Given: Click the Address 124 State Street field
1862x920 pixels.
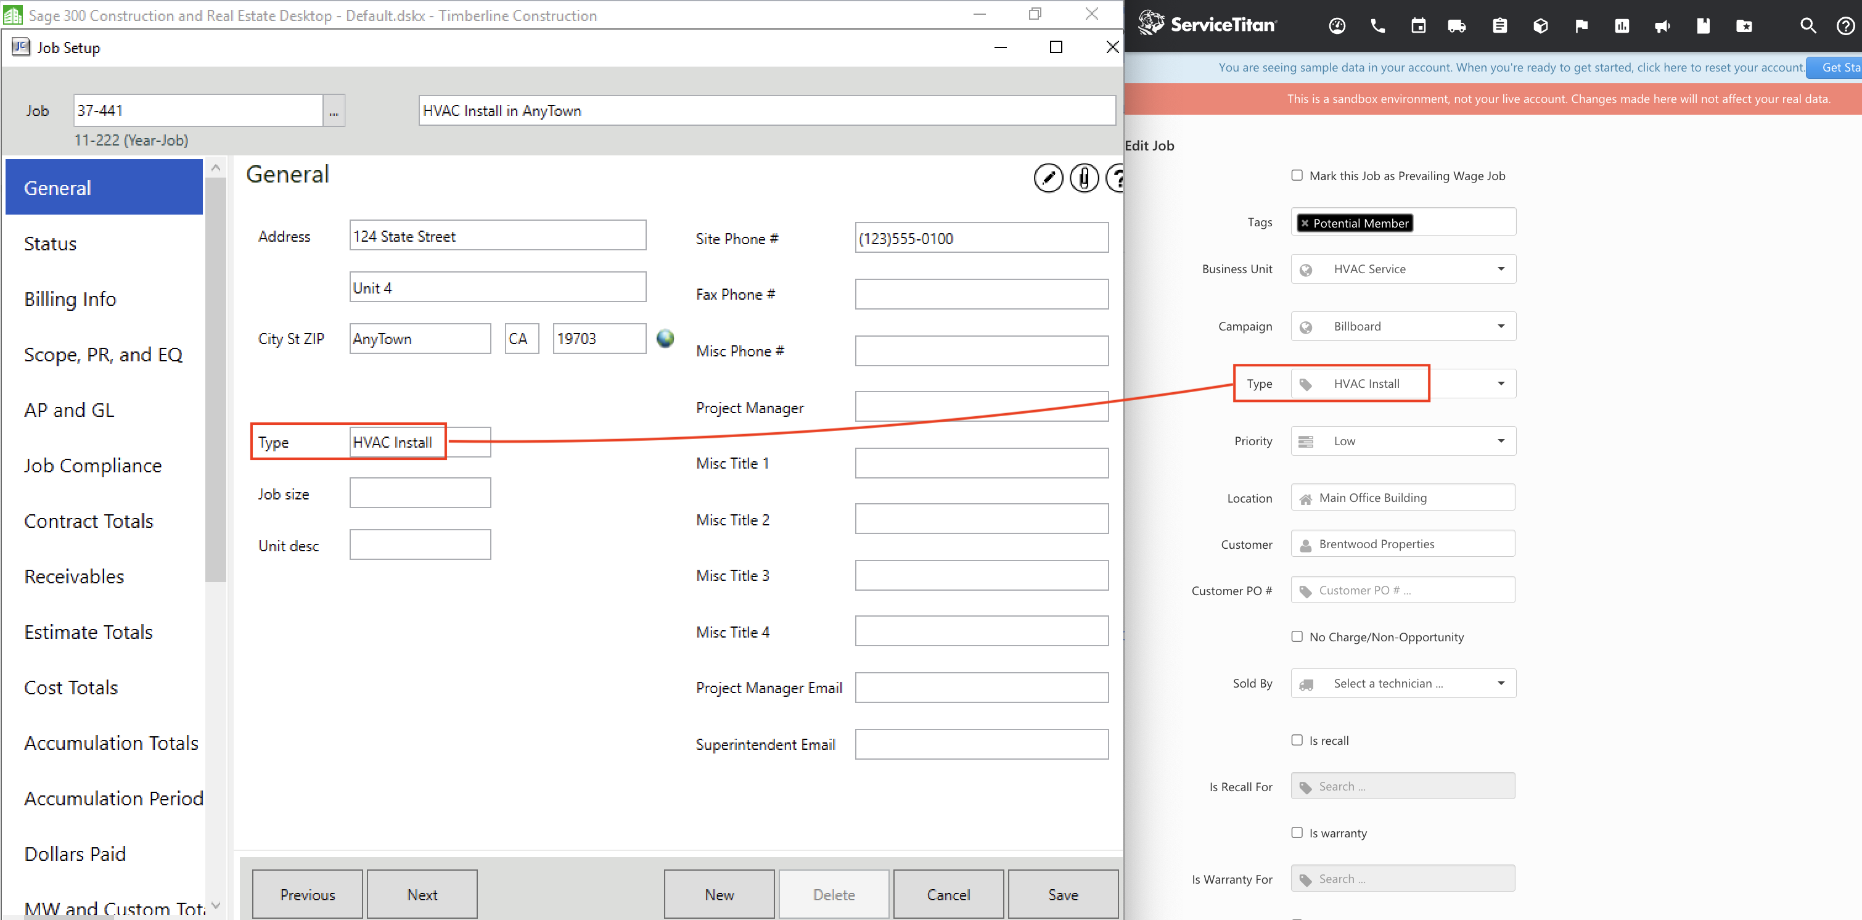Looking at the screenshot, I should point(498,236).
